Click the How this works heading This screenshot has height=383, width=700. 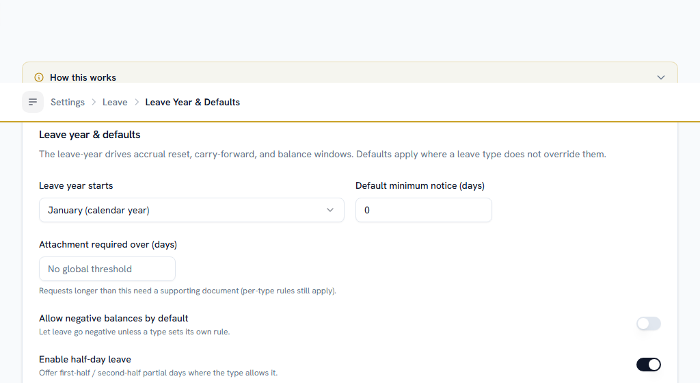click(x=83, y=77)
